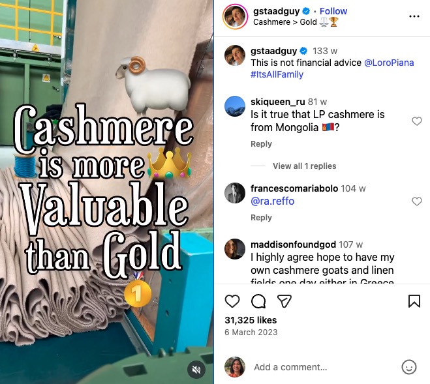View the 31,325 likes list
430x384 pixels.
click(x=251, y=320)
